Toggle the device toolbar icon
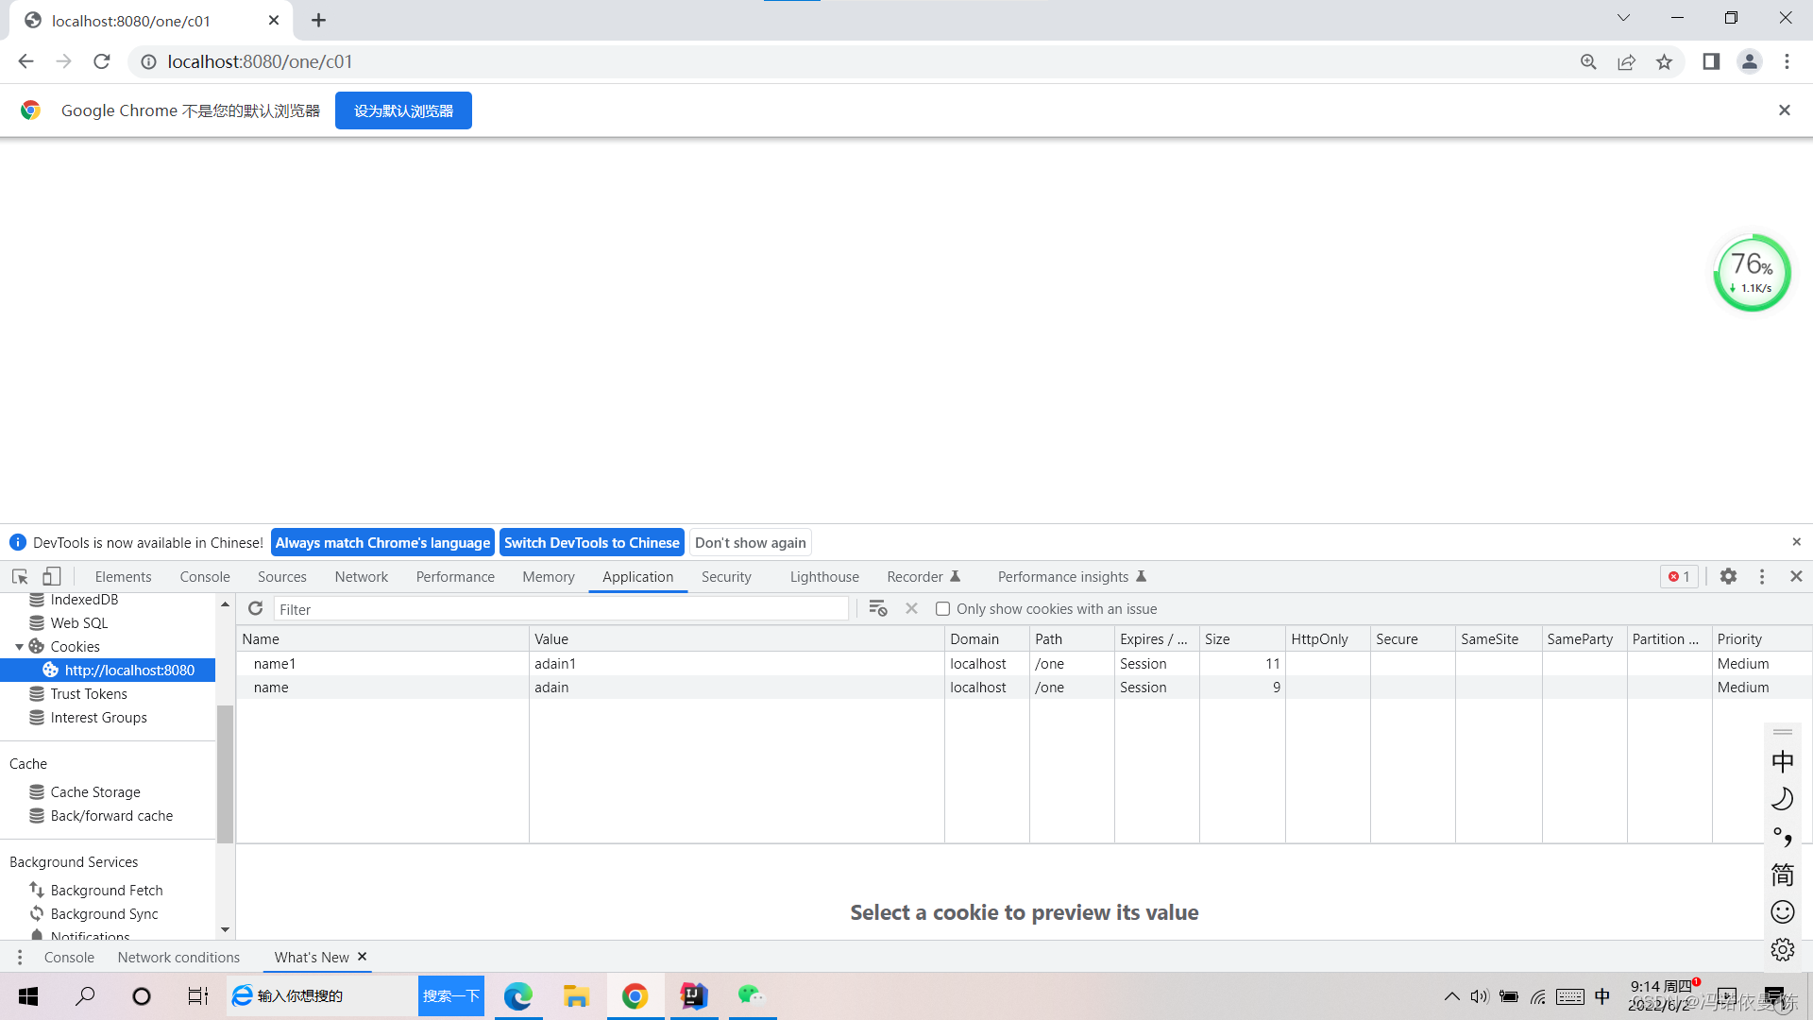 coord(52,577)
